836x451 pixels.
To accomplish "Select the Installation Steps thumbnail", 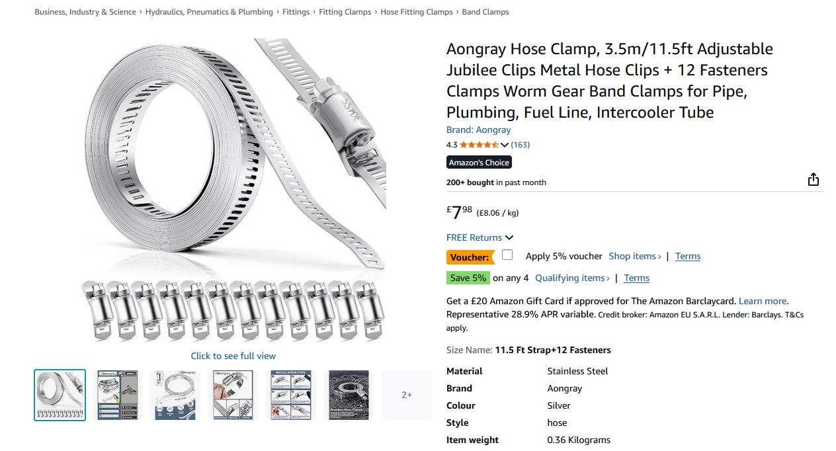I will [291, 395].
